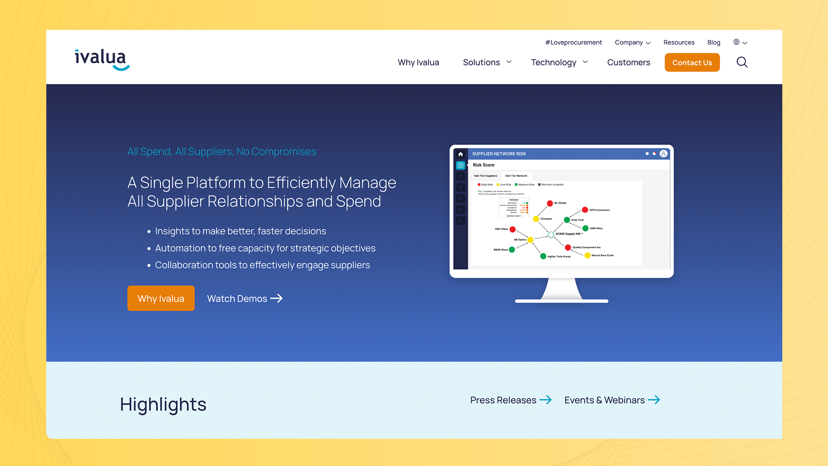
Task: Click the red BL Global node
Action: click(x=550, y=203)
